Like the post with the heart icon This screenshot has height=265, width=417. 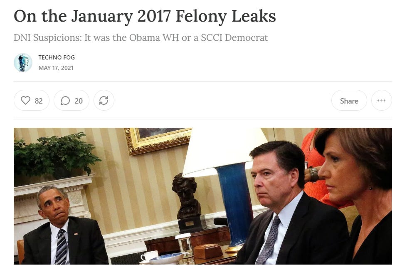click(25, 101)
